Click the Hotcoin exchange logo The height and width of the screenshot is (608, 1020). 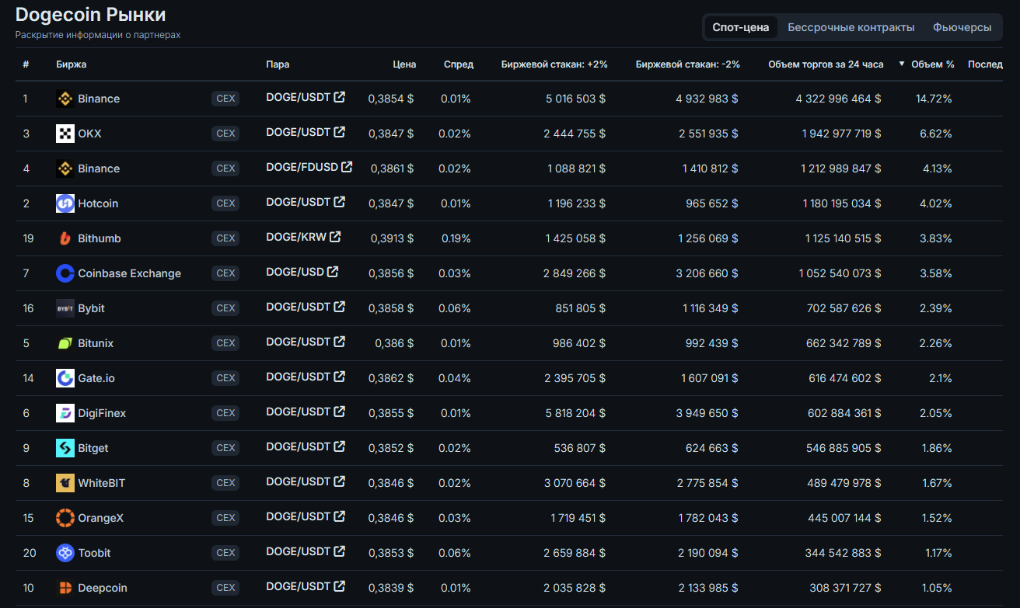pyautogui.click(x=65, y=203)
